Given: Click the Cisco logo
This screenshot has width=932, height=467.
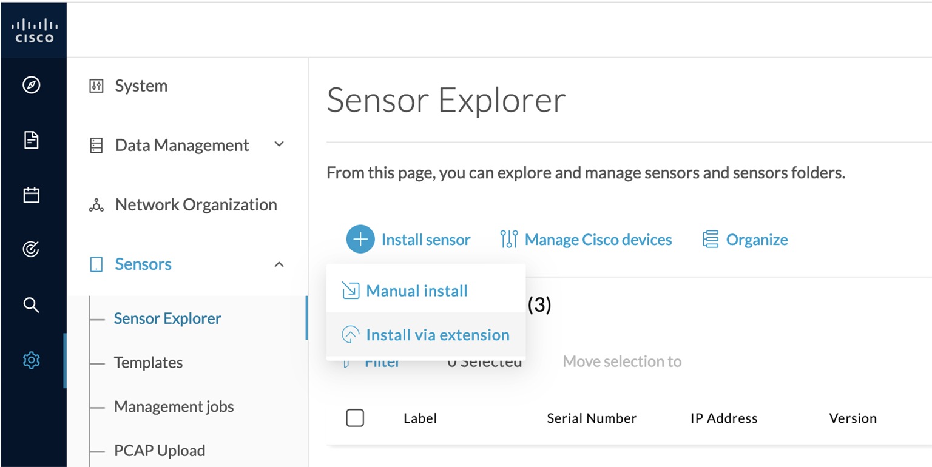Looking at the screenshot, I should [x=33, y=29].
